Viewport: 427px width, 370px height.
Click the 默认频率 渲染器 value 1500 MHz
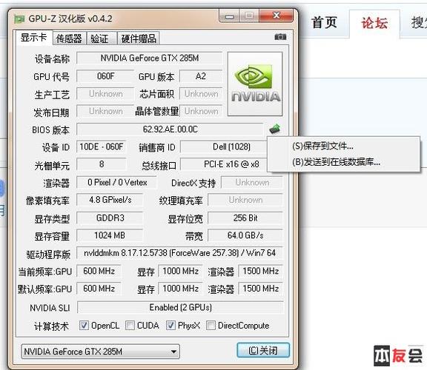coord(261,289)
